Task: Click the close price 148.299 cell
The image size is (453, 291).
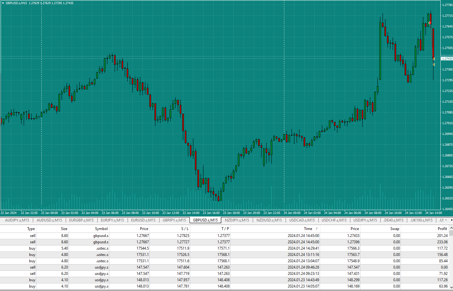Action: 353,280
